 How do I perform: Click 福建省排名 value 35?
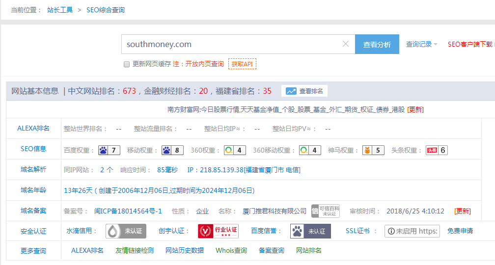[x=267, y=91]
